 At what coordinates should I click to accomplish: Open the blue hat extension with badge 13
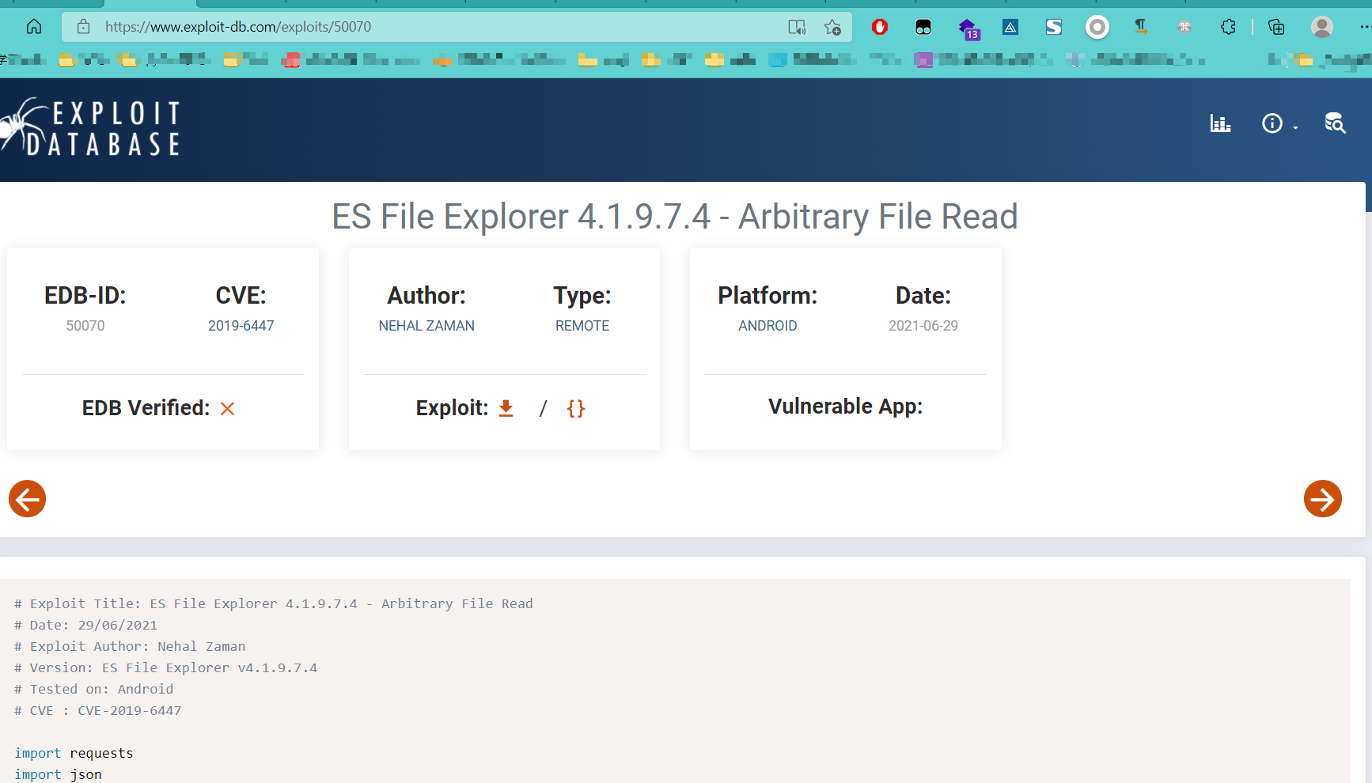[x=968, y=29]
